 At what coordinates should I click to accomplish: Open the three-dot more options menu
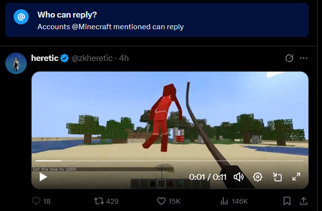point(303,58)
